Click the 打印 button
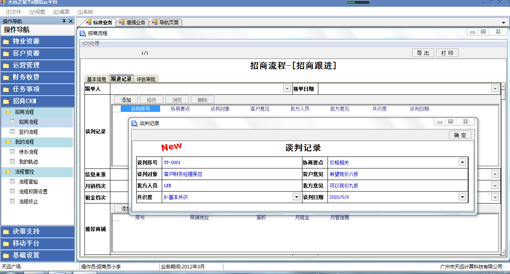This screenshot has width=510, height=274. click(x=447, y=53)
